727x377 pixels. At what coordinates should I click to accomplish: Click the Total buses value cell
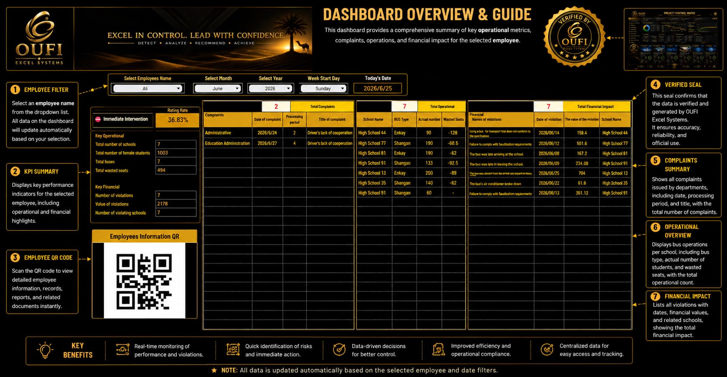[176, 161]
